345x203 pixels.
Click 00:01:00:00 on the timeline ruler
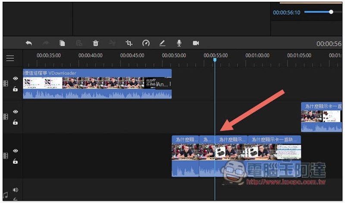[257, 56]
